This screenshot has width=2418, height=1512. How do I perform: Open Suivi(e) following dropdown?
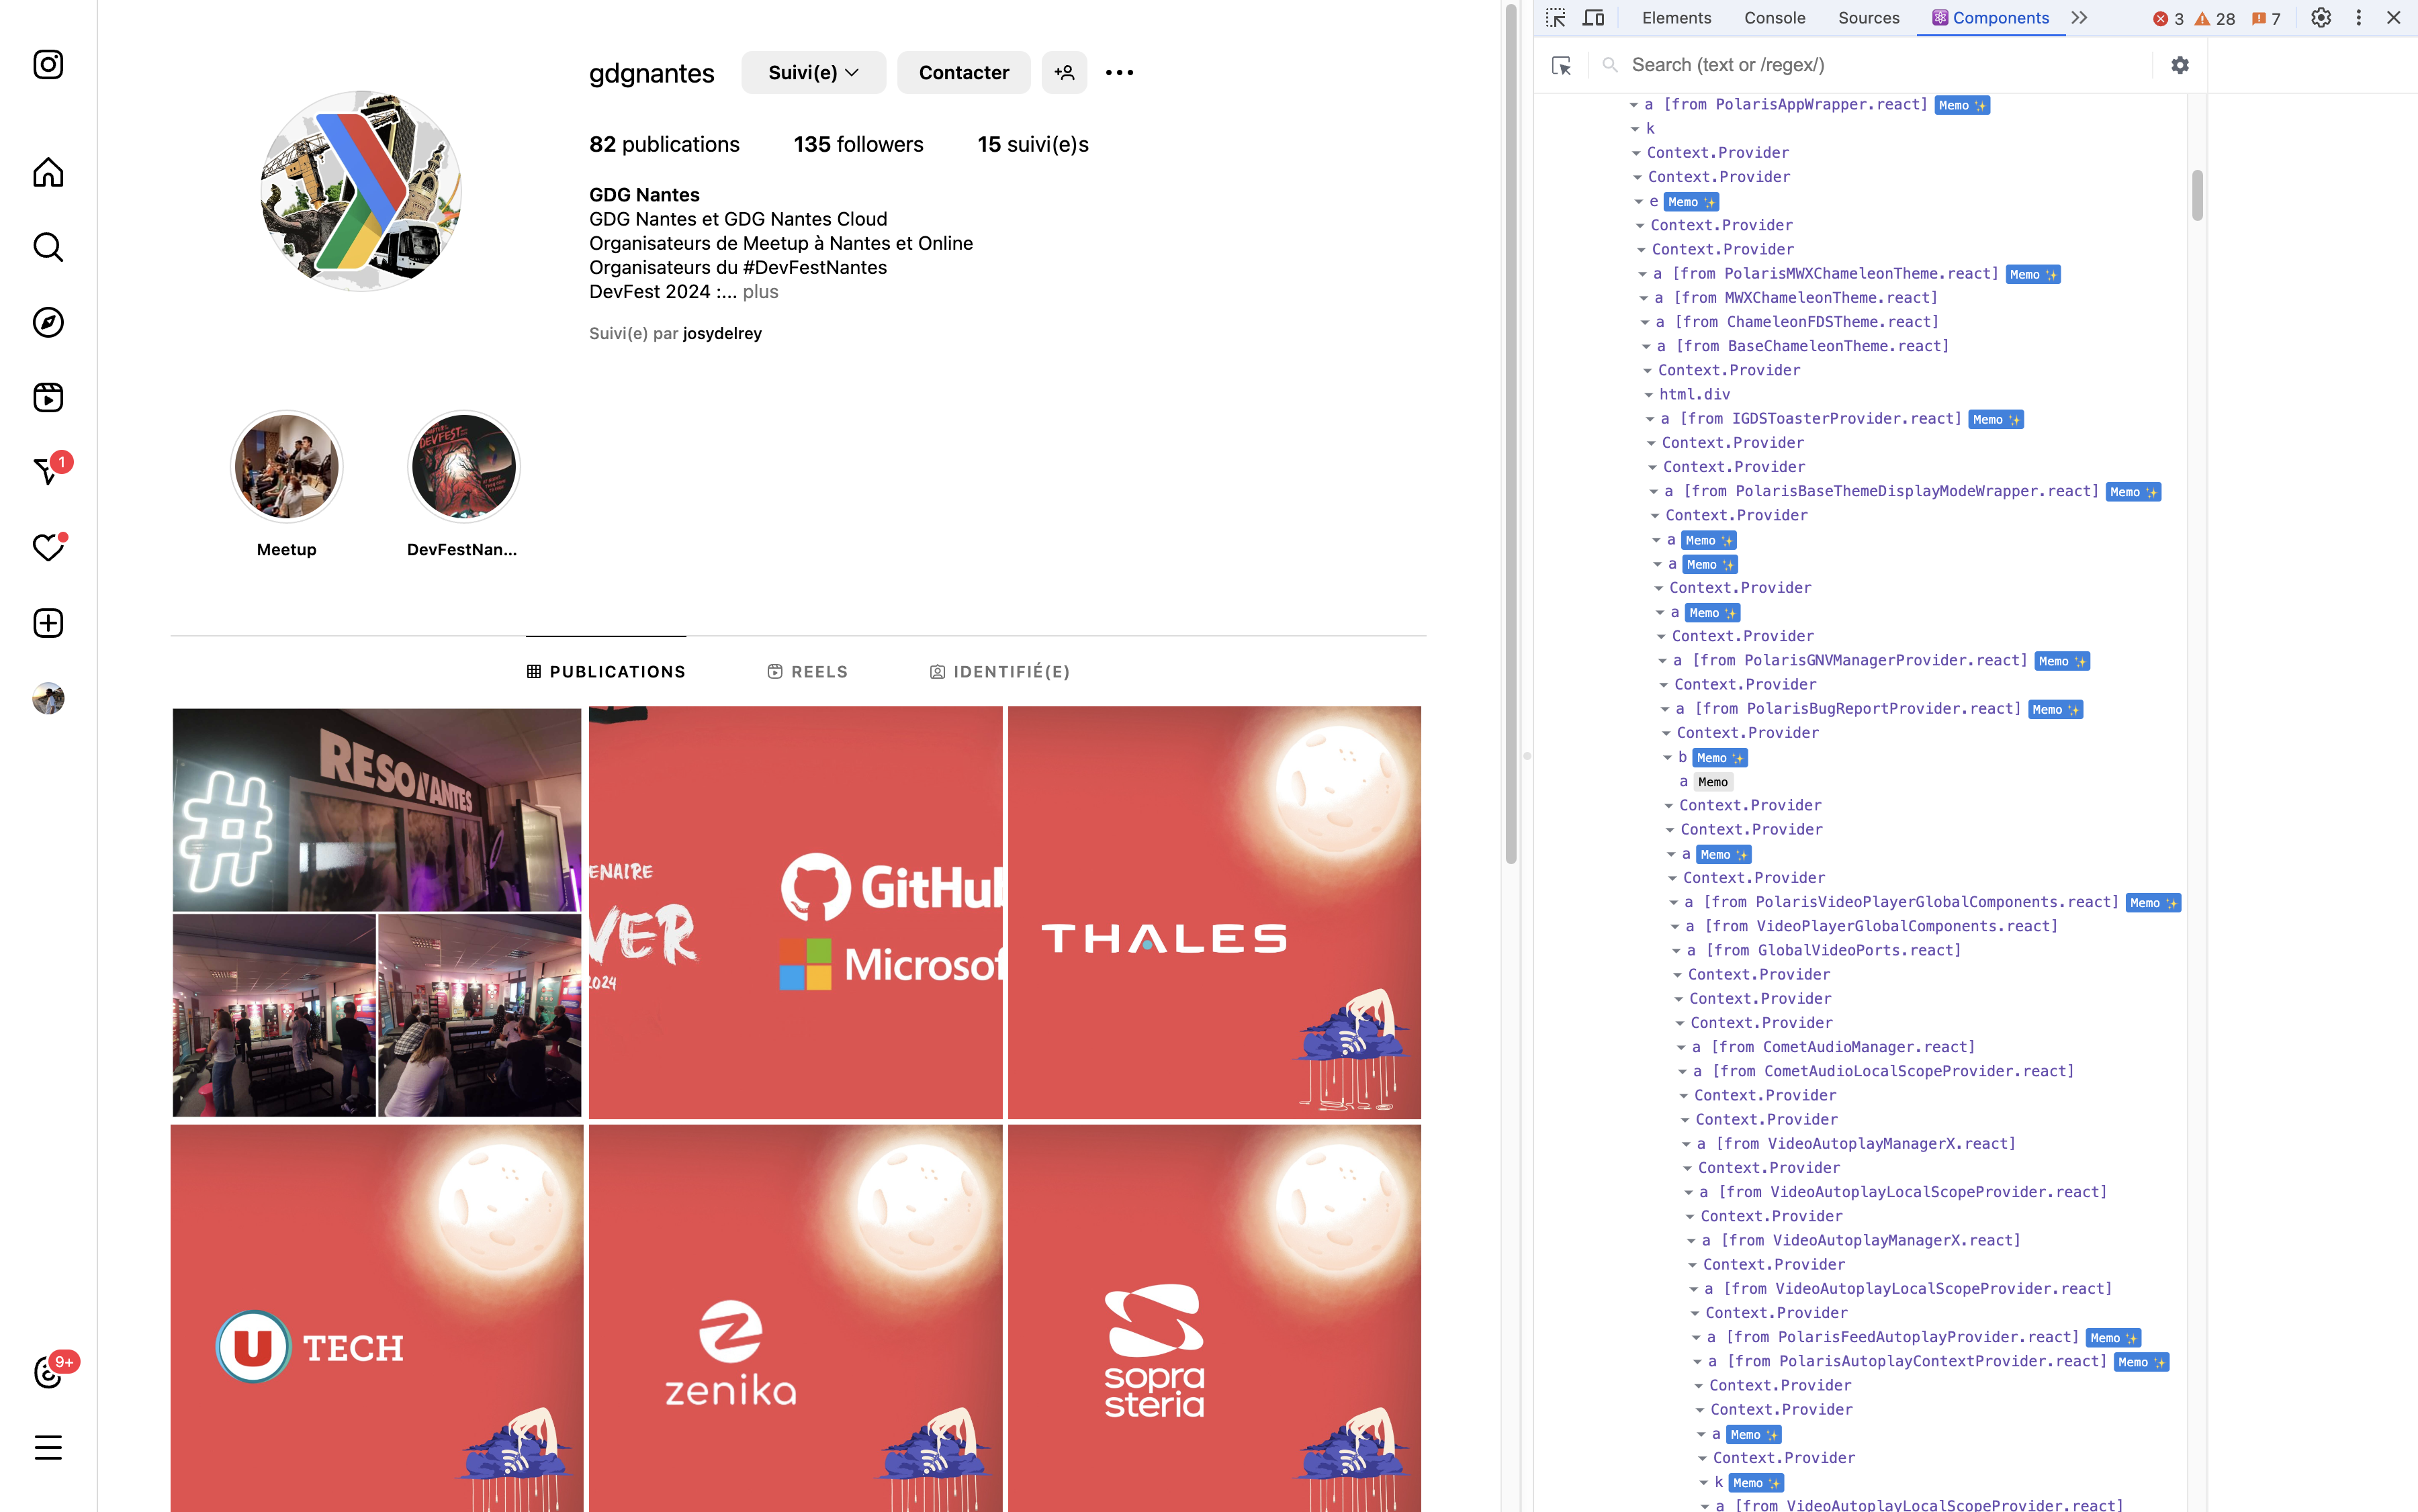813,72
